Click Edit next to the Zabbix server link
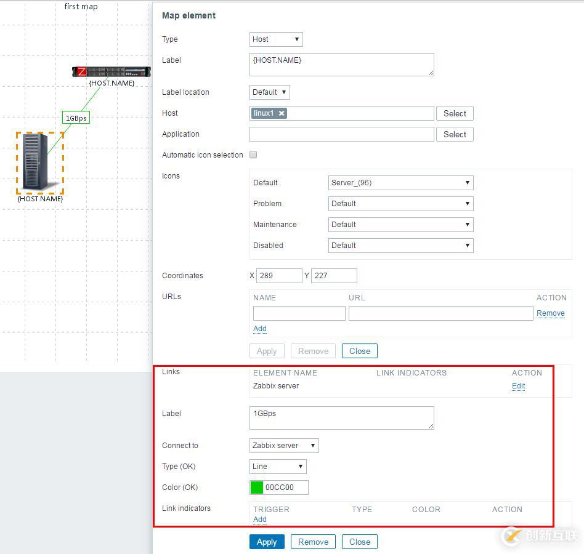Viewport: 584px width, 554px height. click(x=518, y=386)
